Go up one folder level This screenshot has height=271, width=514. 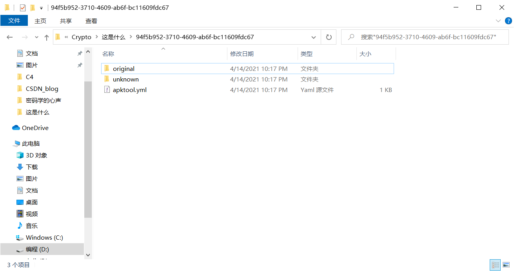coord(47,37)
